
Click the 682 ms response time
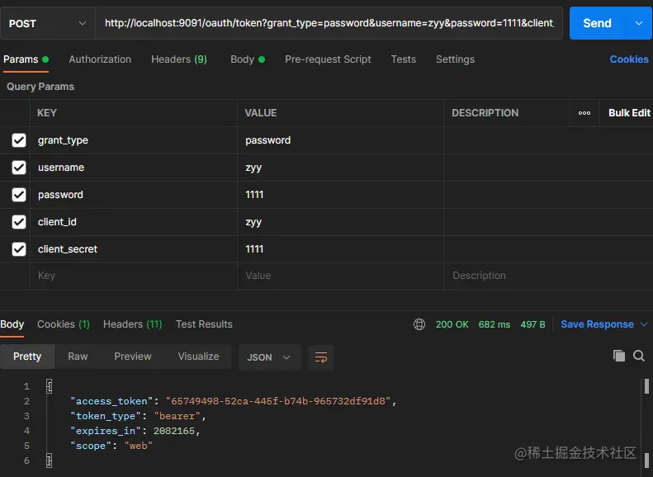pyautogui.click(x=494, y=324)
